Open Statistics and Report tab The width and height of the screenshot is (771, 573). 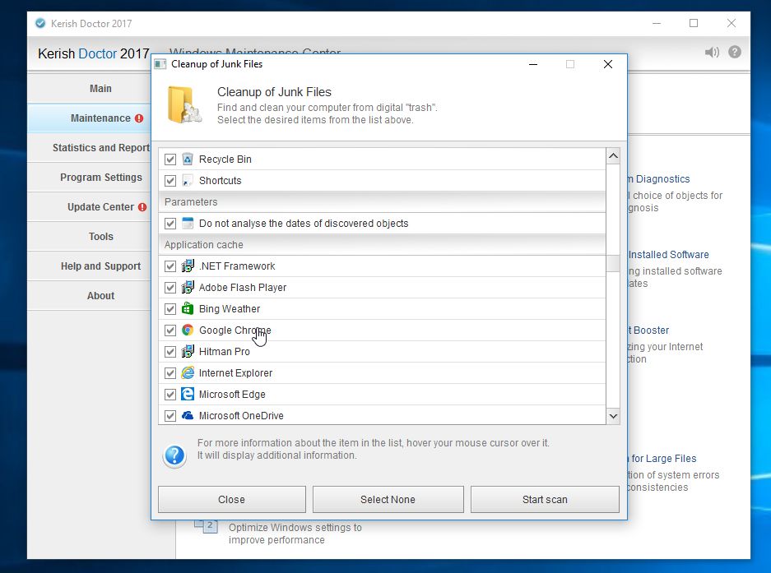tap(89, 147)
